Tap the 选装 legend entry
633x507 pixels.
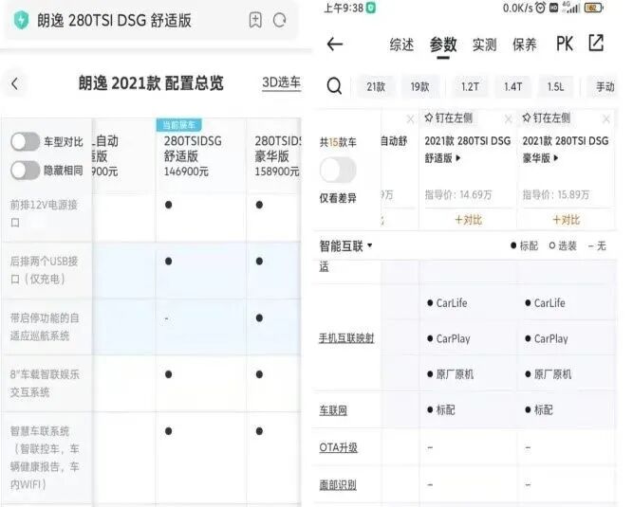pyautogui.click(x=563, y=245)
